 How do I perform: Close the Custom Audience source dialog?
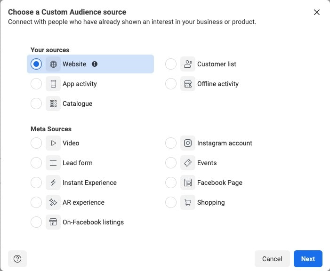317,12
